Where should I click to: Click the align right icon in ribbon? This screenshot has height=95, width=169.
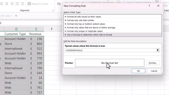tap(12, 4)
